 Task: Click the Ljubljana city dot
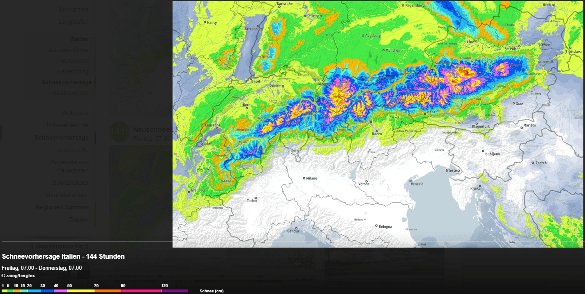point(482,151)
